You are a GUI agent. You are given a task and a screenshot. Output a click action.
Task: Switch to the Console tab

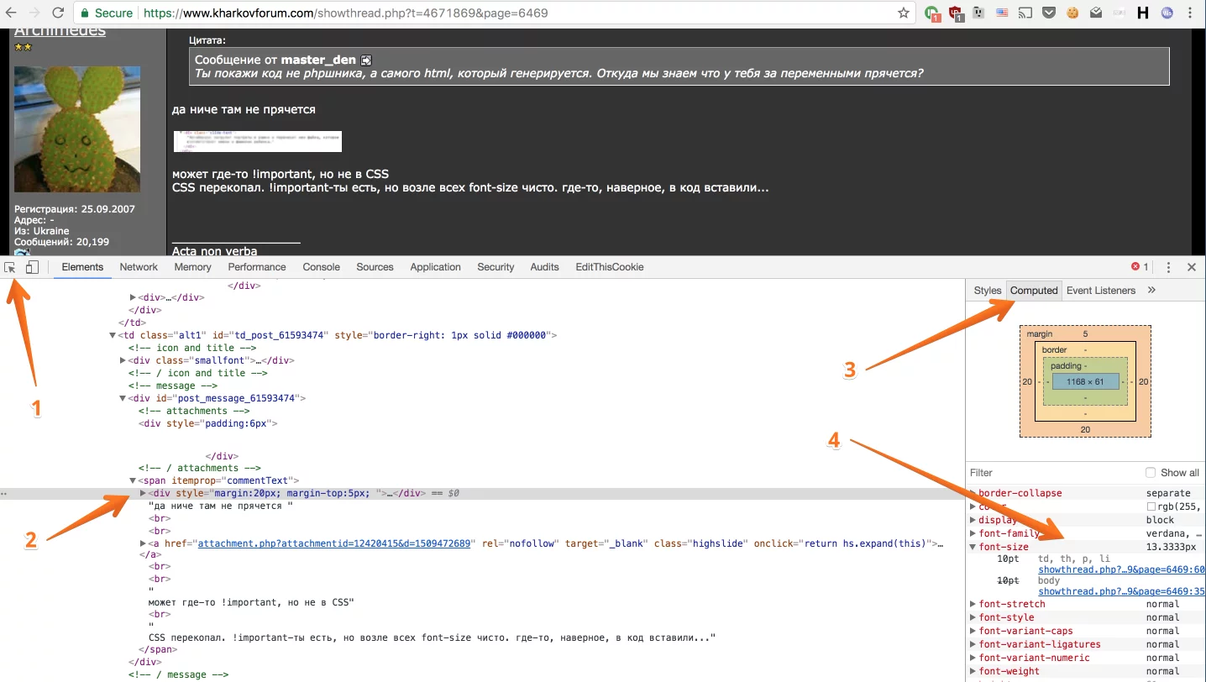click(321, 267)
